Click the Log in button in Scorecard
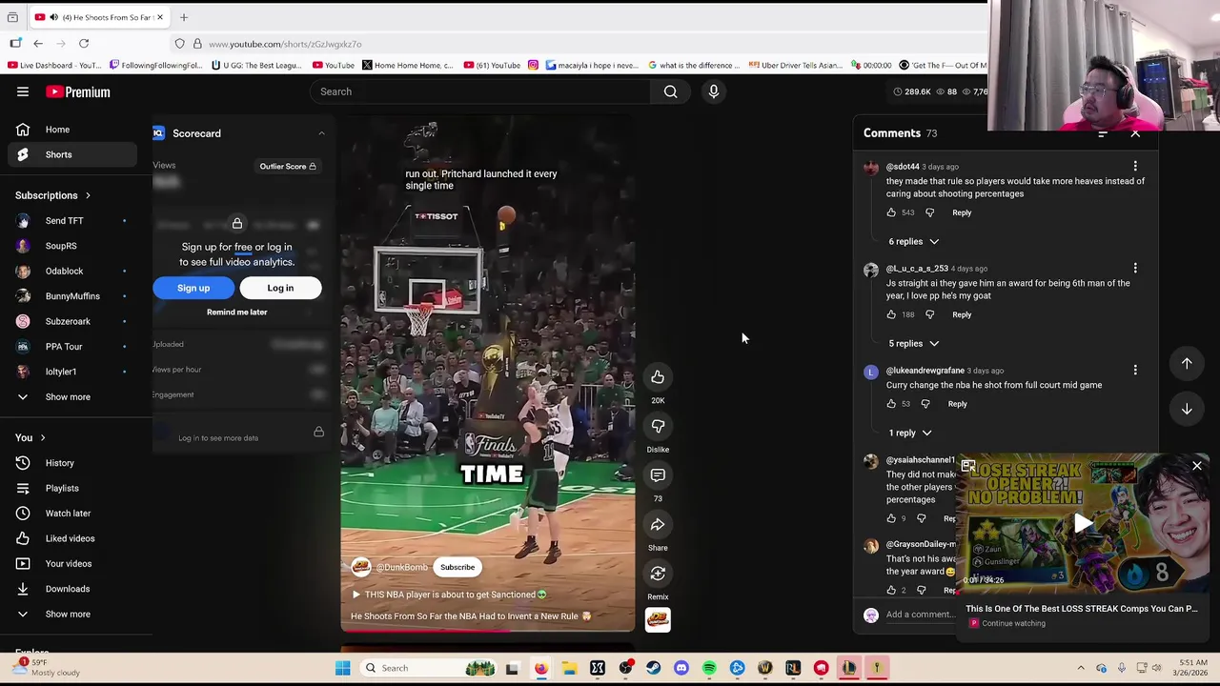Screen dimensions: 1220x686 [280, 288]
